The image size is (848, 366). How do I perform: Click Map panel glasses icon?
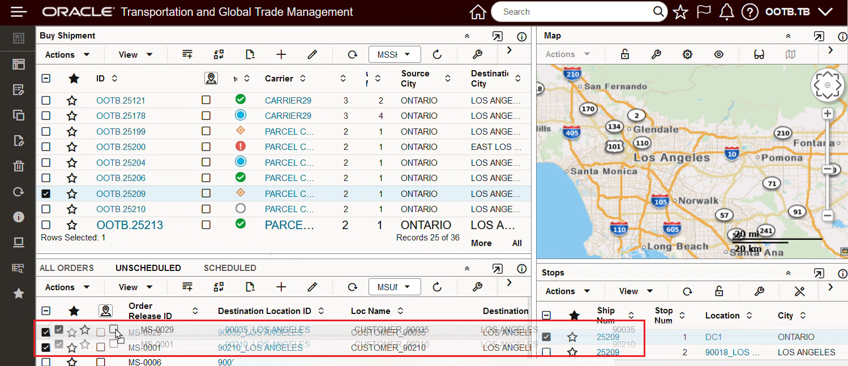coord(759,54)
